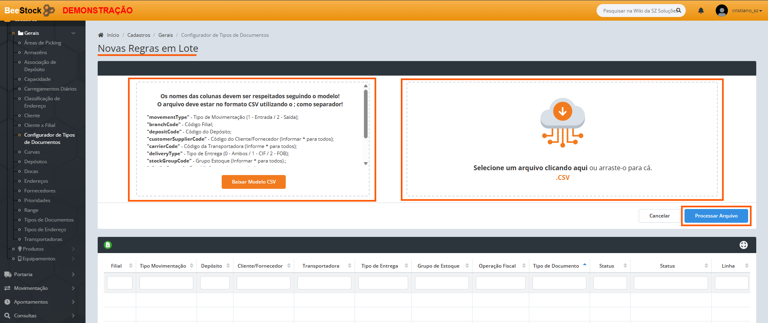The width and height of the screenshot is (768, 323).
Task: Click the cloud upload icon
Action: tap(563, 122)
